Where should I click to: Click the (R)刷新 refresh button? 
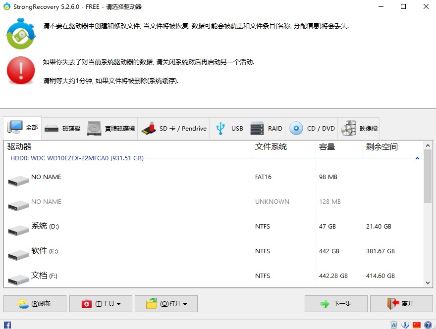(35, 304)
